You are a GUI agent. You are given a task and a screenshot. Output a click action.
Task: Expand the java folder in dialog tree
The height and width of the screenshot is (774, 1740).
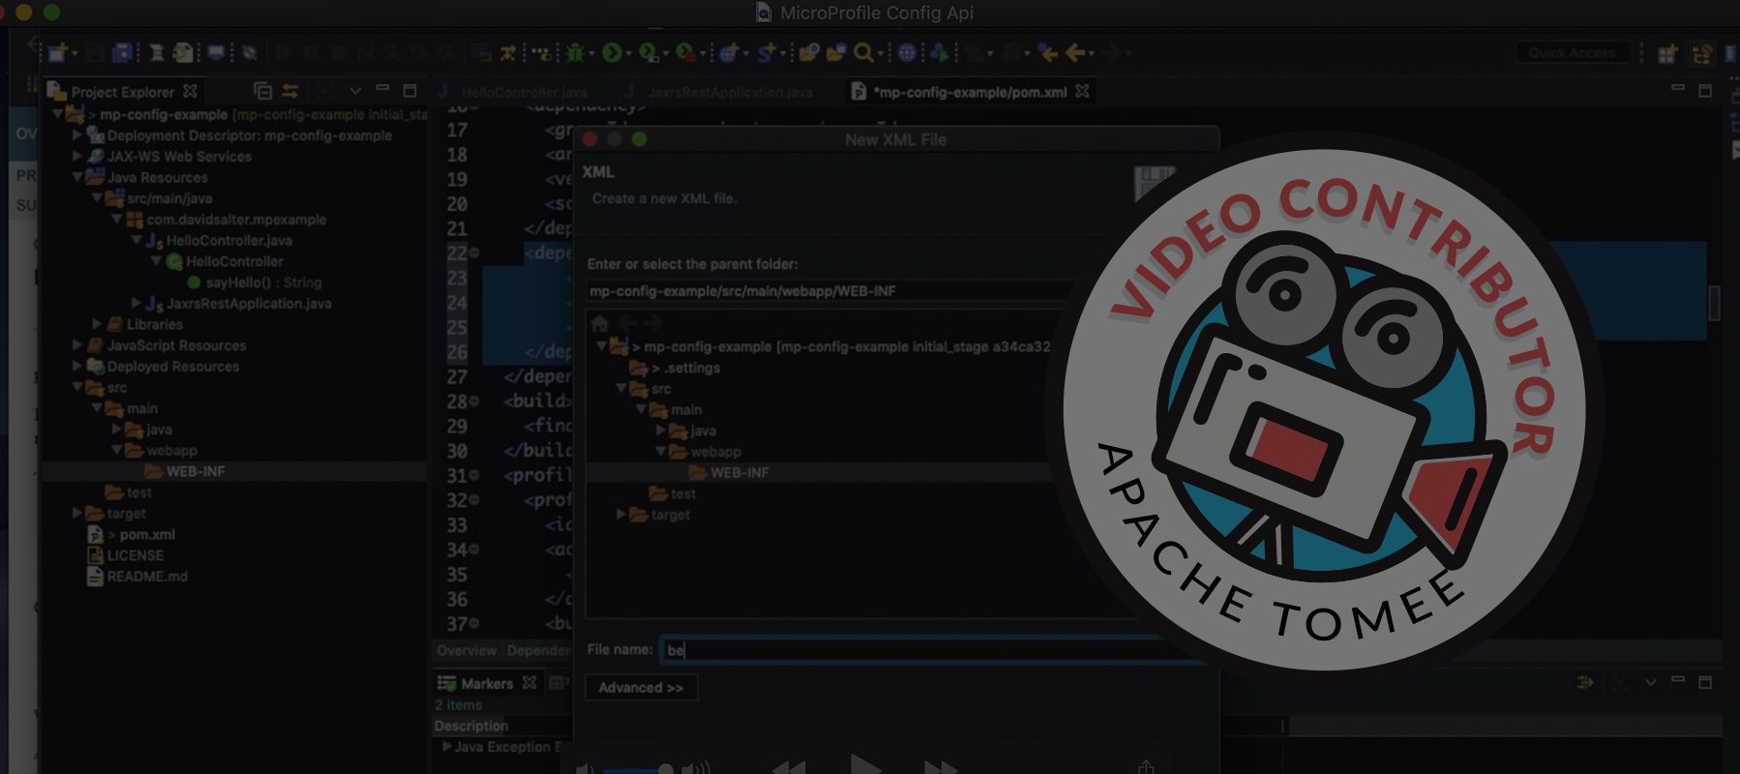(x=661, y=430)
